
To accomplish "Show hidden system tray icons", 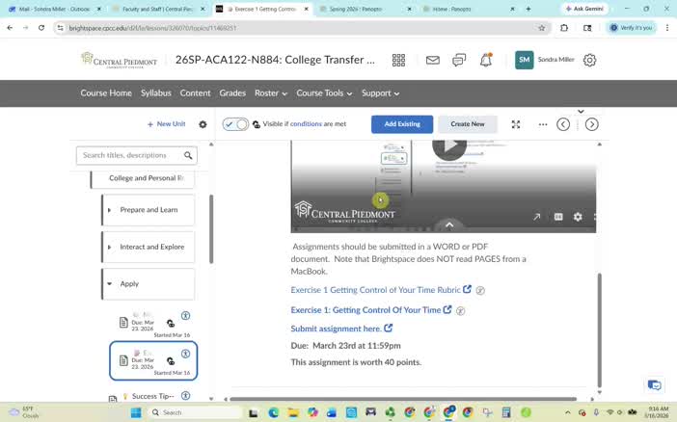I will pos(567,412).
